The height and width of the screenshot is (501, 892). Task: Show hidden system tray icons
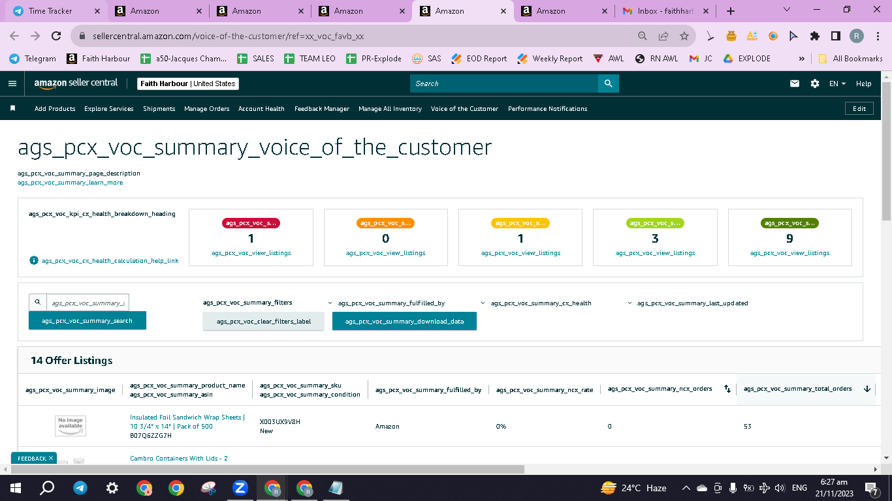pos(686,488)
